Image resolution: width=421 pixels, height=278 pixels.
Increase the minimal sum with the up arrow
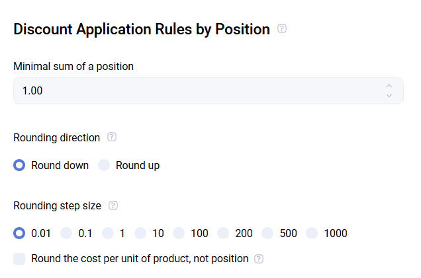(x=389, y=86)
